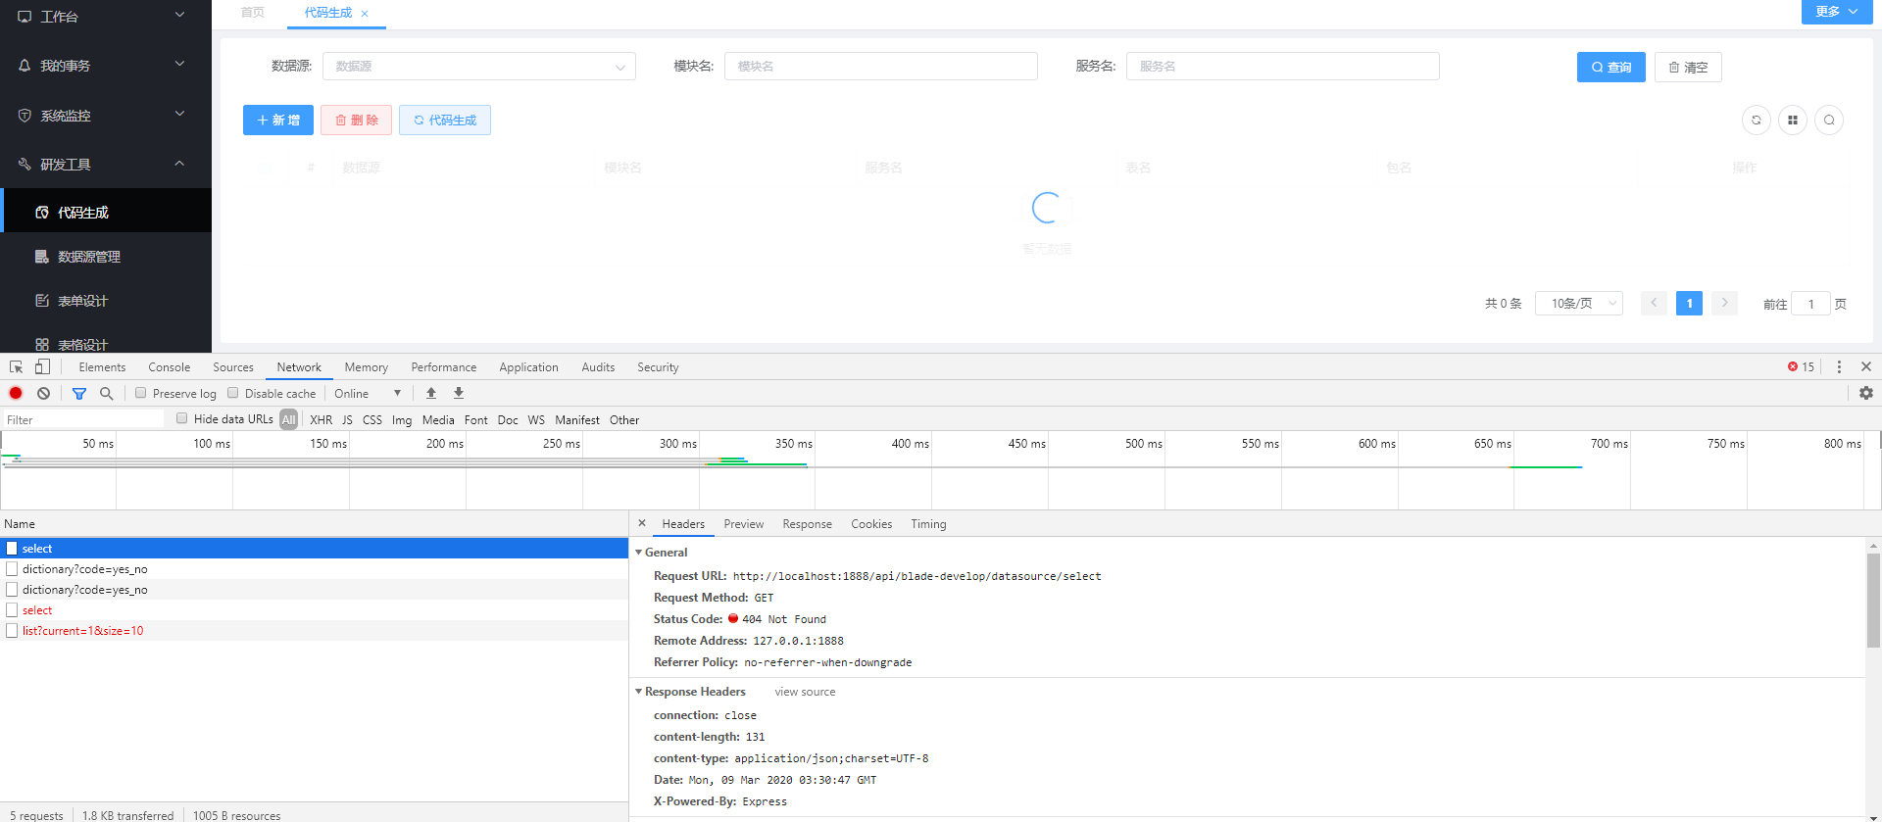Open the 更多 dropdown button
The height and width of the screenshot is (822, 1882).
(x=1837, y=12)
